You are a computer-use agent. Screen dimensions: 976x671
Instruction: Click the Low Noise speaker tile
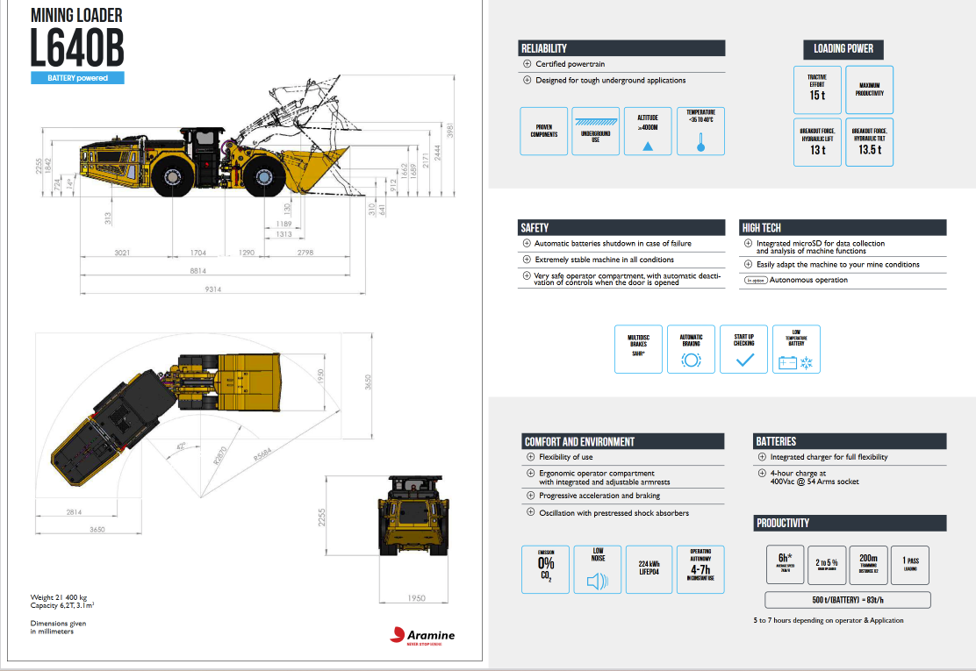[598, 569]
